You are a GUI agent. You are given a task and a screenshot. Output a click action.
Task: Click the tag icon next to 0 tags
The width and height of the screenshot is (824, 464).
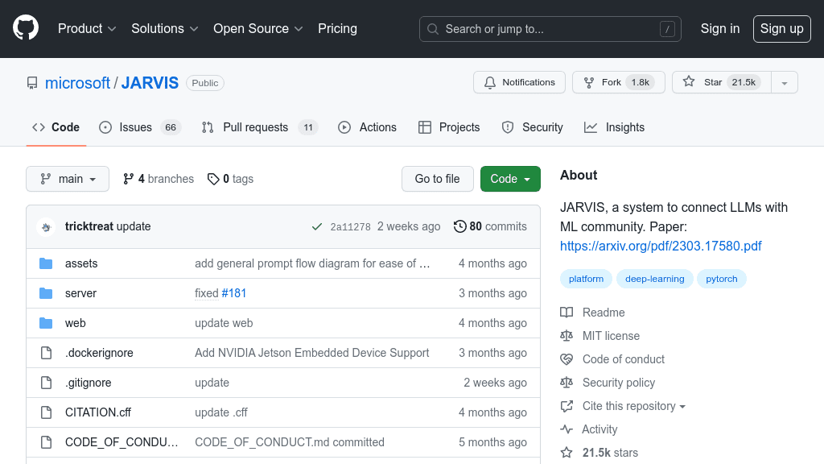pyautogui.click(x=214, y=179)
